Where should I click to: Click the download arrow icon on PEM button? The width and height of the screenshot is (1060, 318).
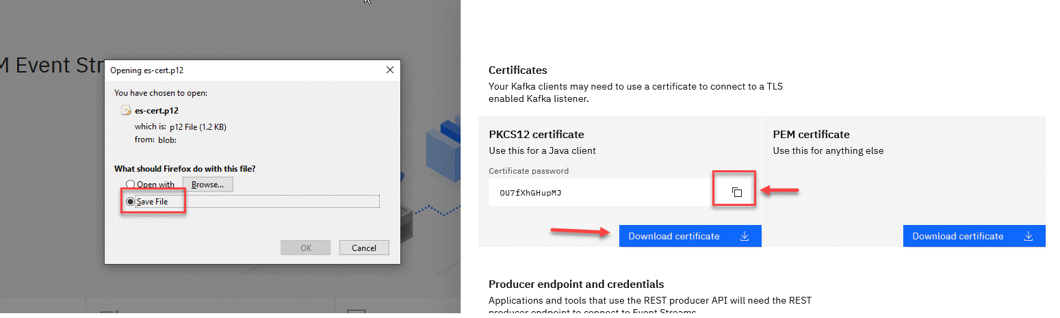[1028, 237]
